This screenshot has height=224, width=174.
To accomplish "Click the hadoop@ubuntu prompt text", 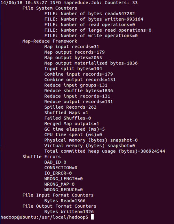I will [x=45, y=217].
